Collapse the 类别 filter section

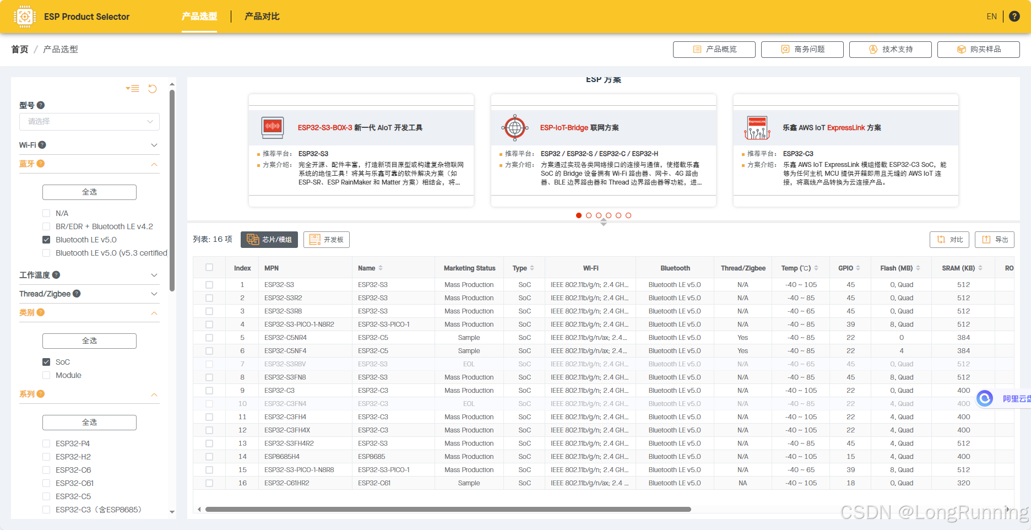coord(154,313)
